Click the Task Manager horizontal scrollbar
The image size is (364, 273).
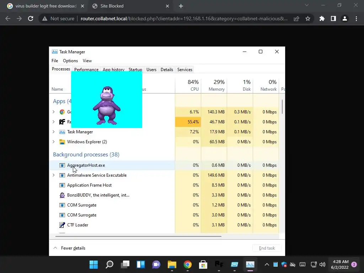click(x=138, y=236)
